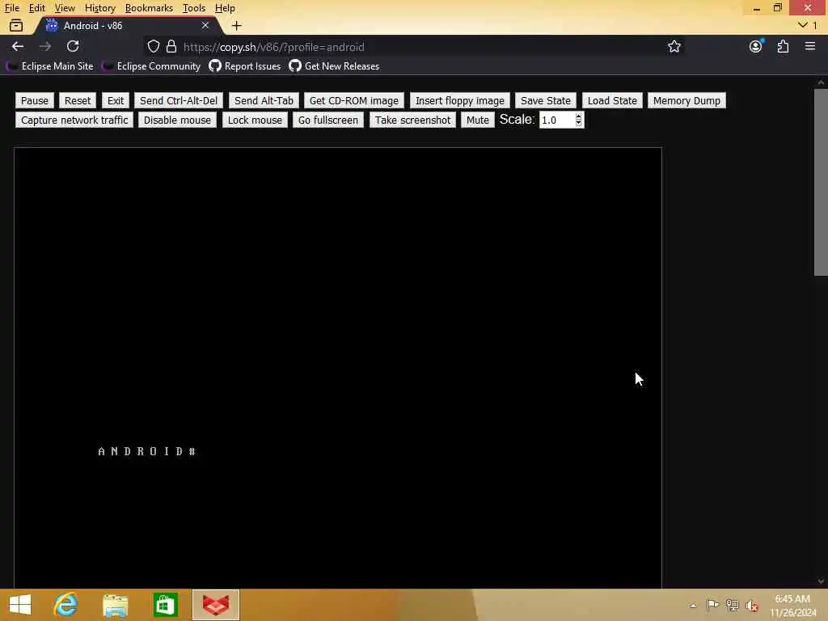The image size is (828, 621).
Task: Close the Android - v86 tab
Action: [x=205, y=25]
